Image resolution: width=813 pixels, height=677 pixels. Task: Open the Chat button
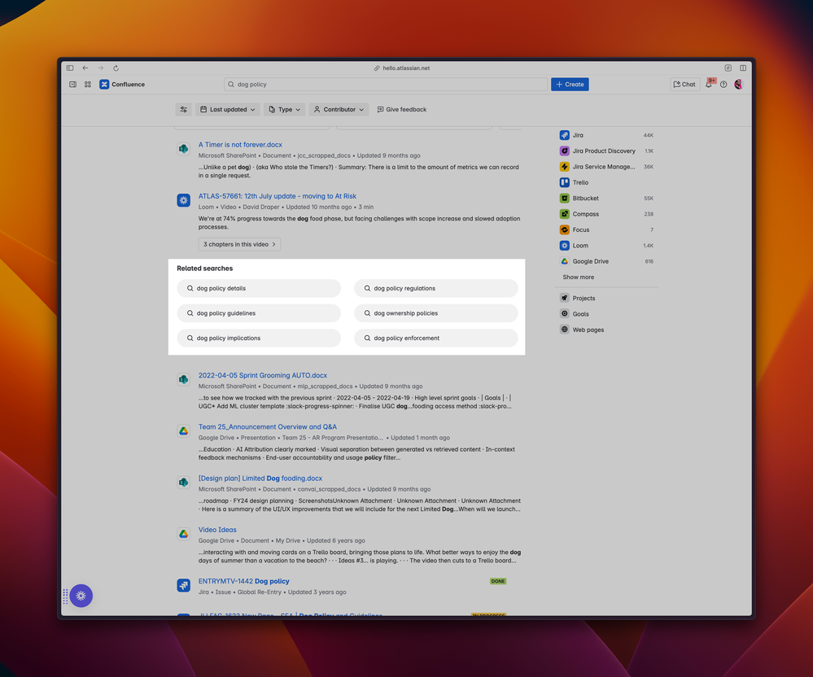(685, 84)
